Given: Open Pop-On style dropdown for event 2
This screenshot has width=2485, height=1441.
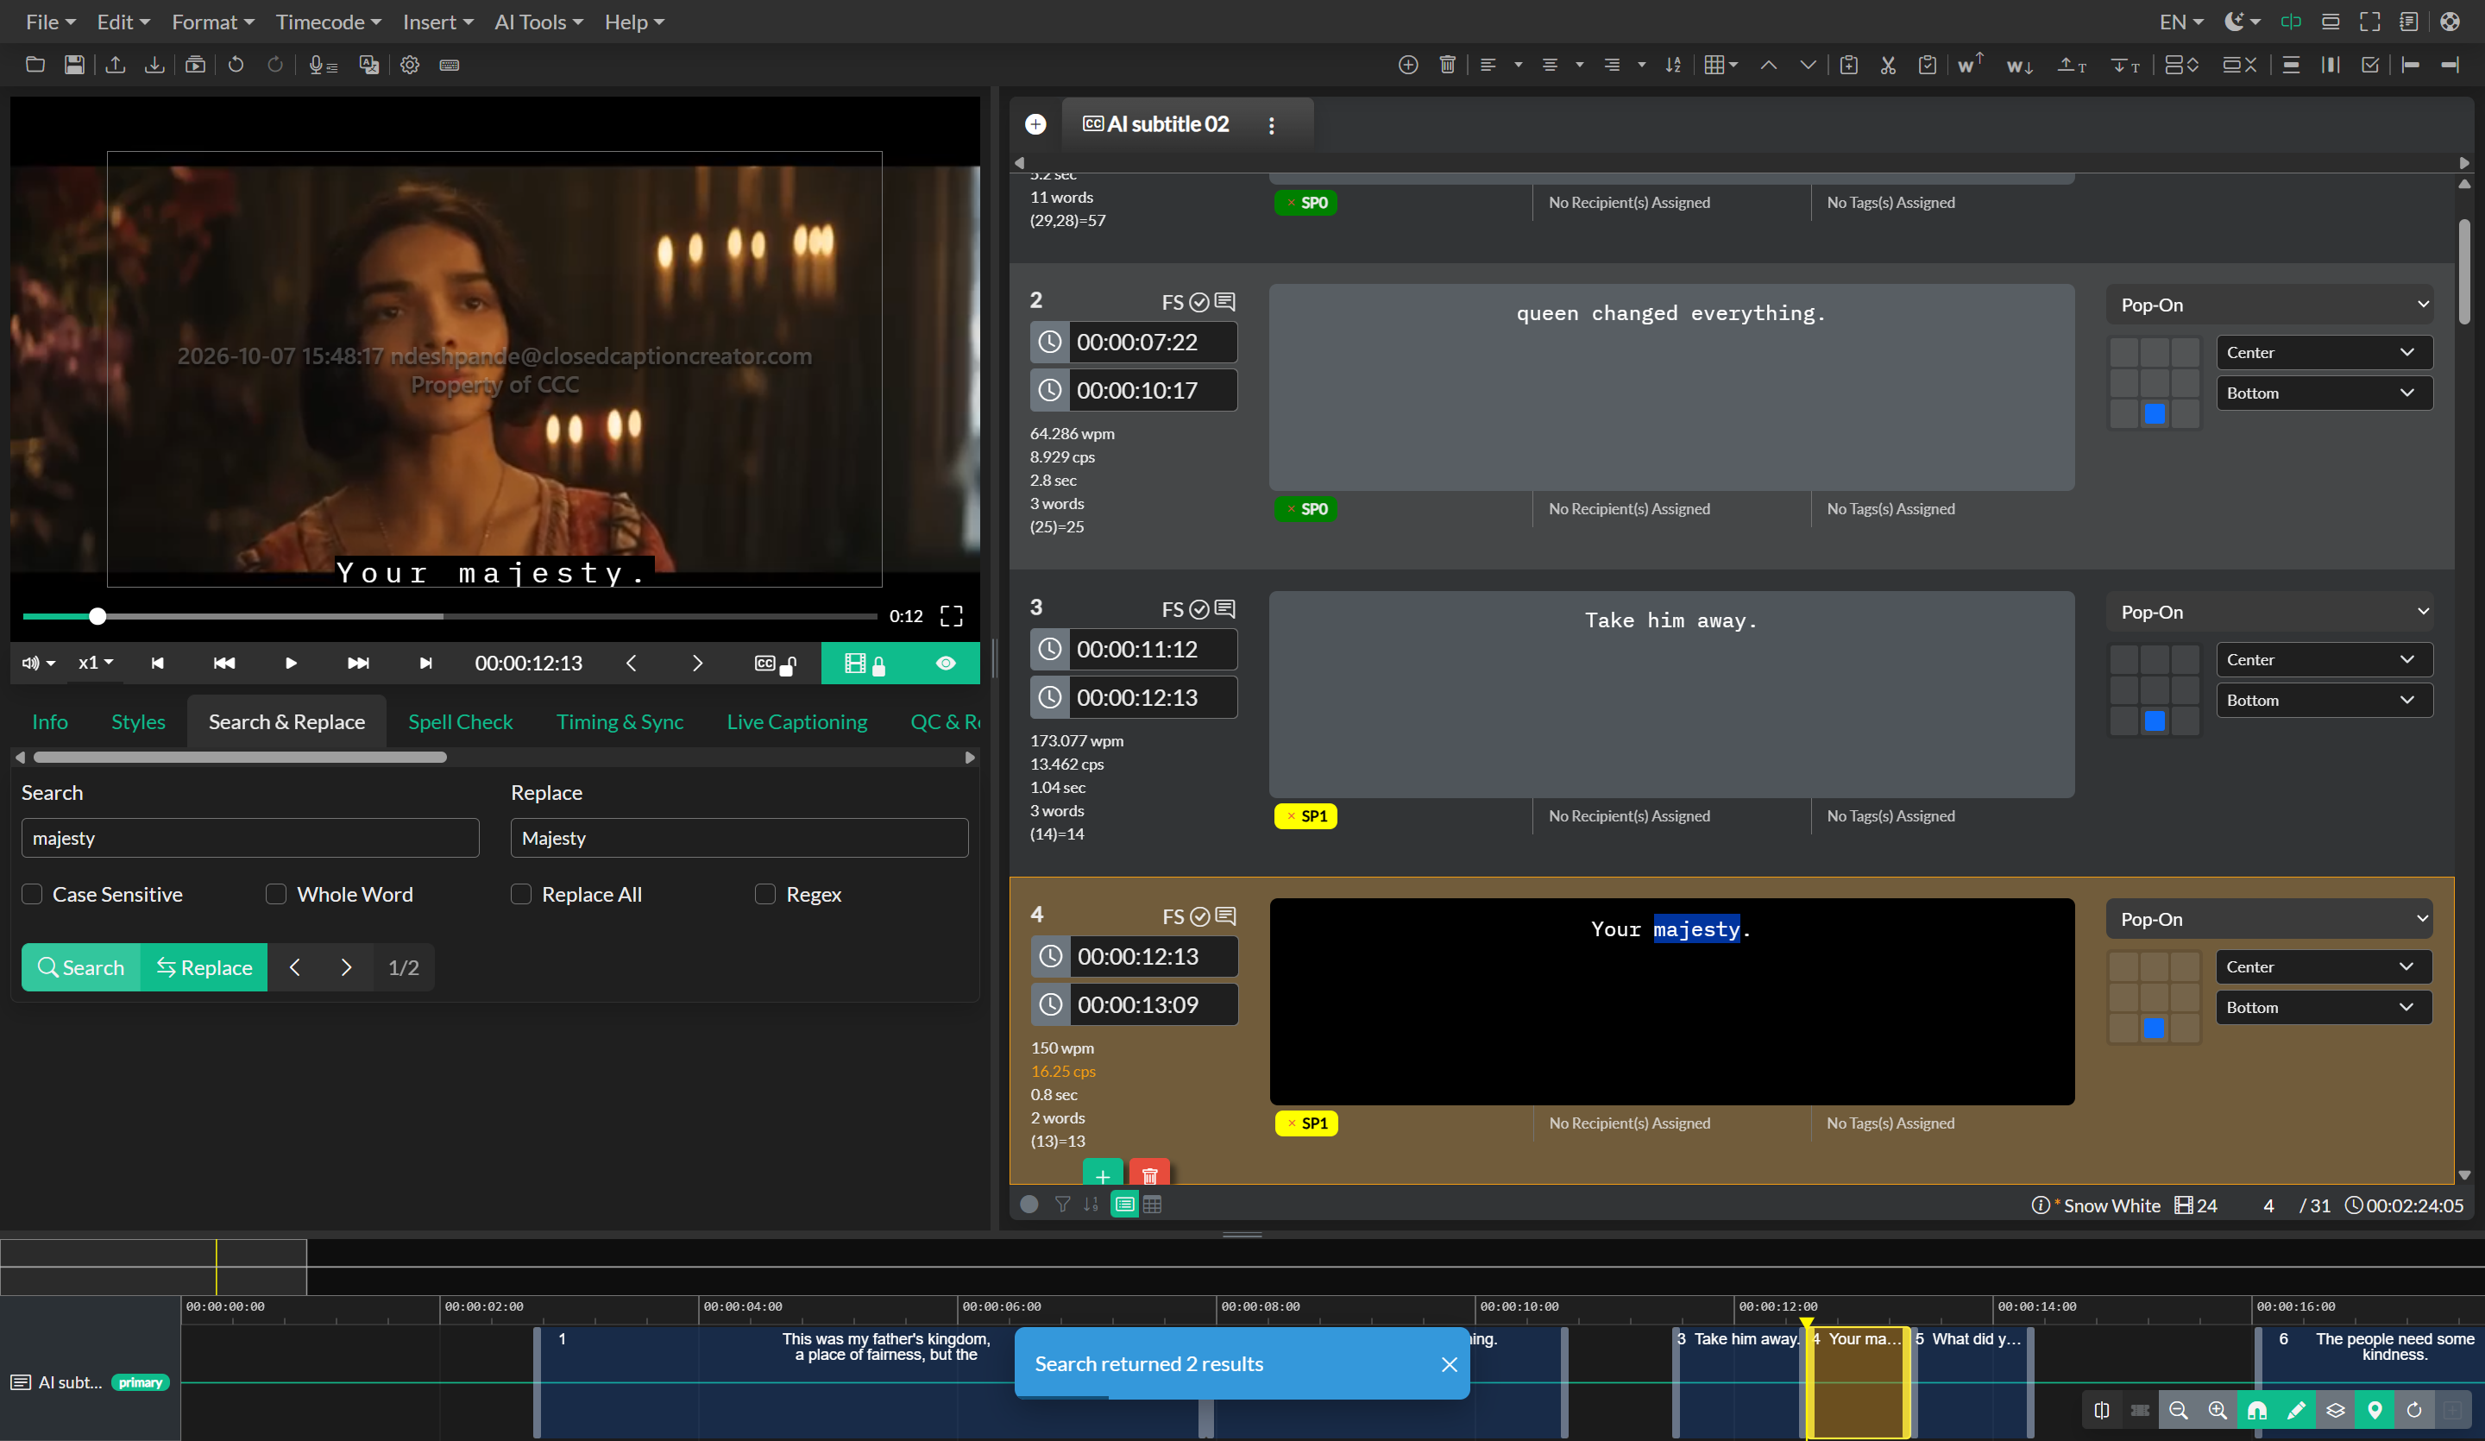Looking at the screenshot, I should click(x=2270, y=305).
